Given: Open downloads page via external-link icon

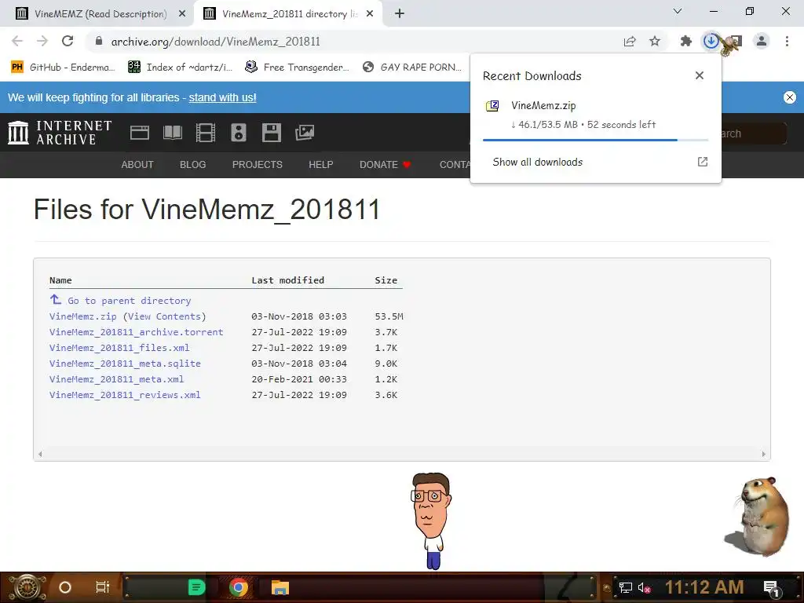Looking at the screenshot, I should (703, 162).
